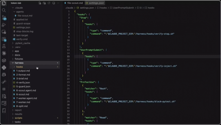
Task: Refresh the Explorer file tree
Action: [x=49, y=3]
